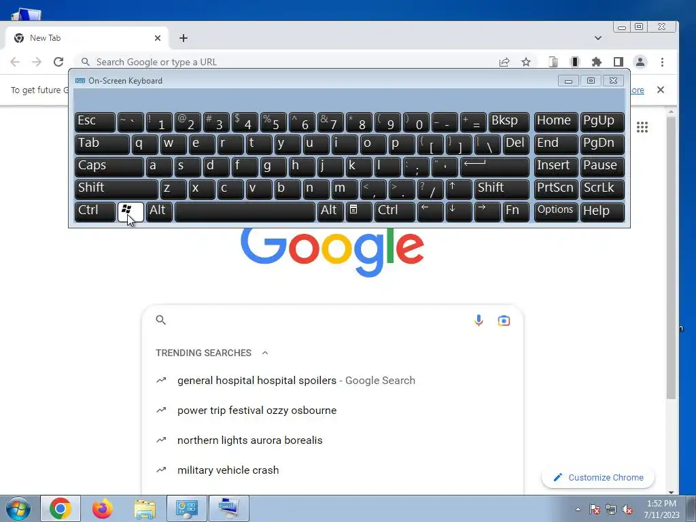The image size is (696, 522).
Task: Toggle the Fn key on the On-Screen Keyboard
Action: point(516,212)
